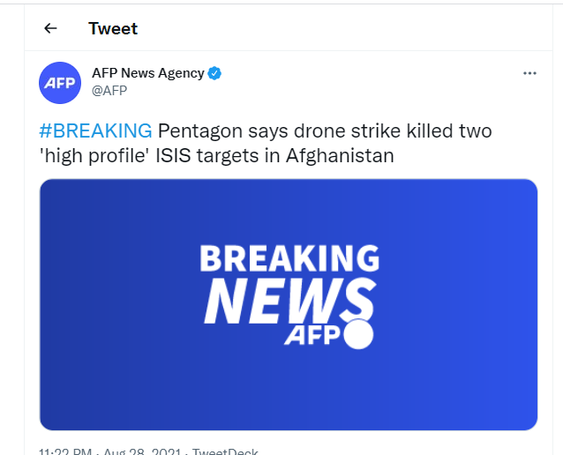Click the 'high profile' phrase in tweet

pos(94,156)
